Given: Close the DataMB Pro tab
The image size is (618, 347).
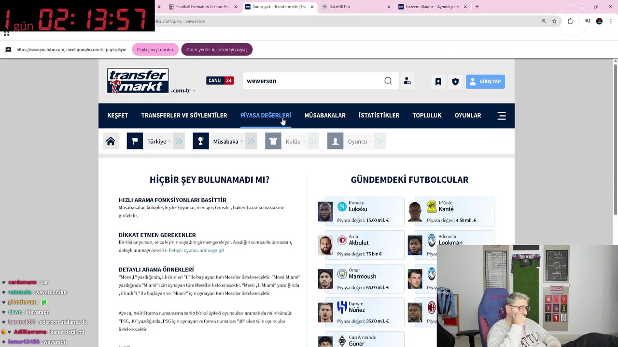Looking at the screenshot, I should (389, 7).
